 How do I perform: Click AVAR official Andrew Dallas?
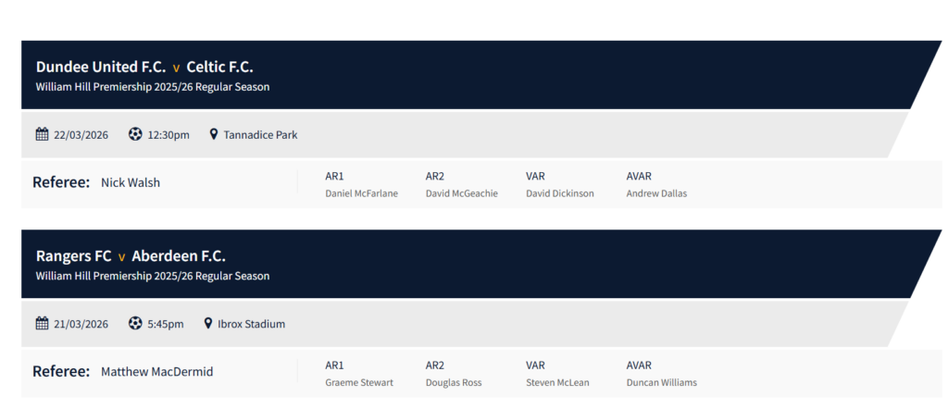tap(656, 193)
